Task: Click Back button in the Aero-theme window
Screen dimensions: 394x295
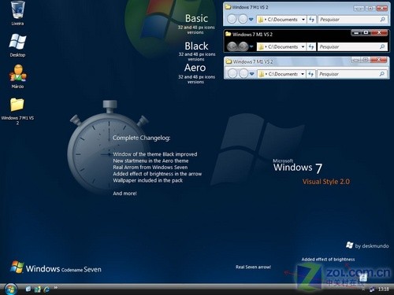Action: 232,74
